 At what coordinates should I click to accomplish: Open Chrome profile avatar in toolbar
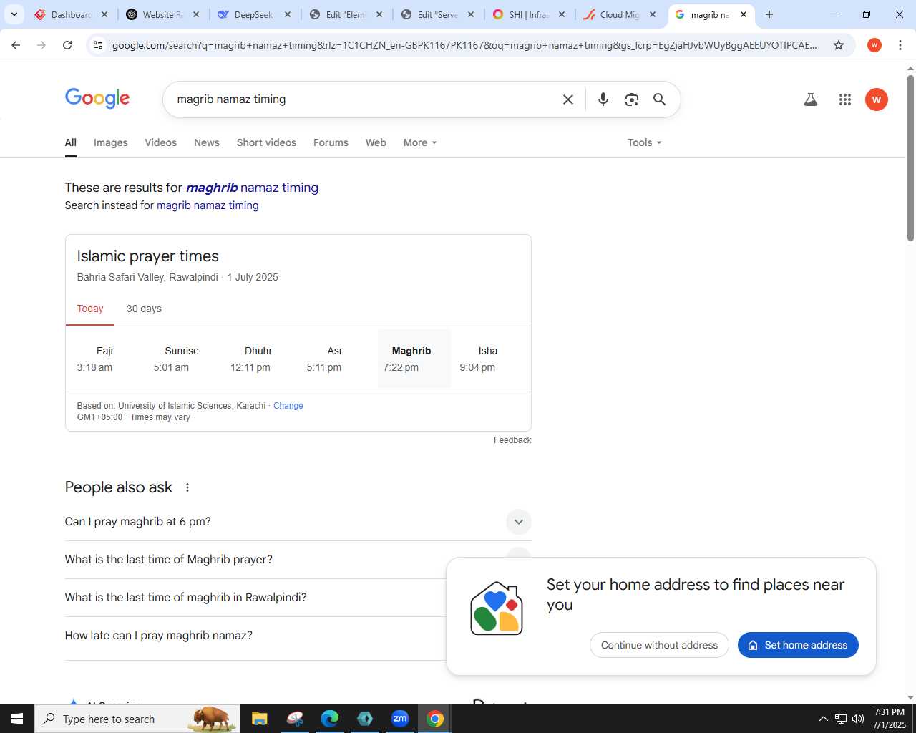[x=874, y=45]
